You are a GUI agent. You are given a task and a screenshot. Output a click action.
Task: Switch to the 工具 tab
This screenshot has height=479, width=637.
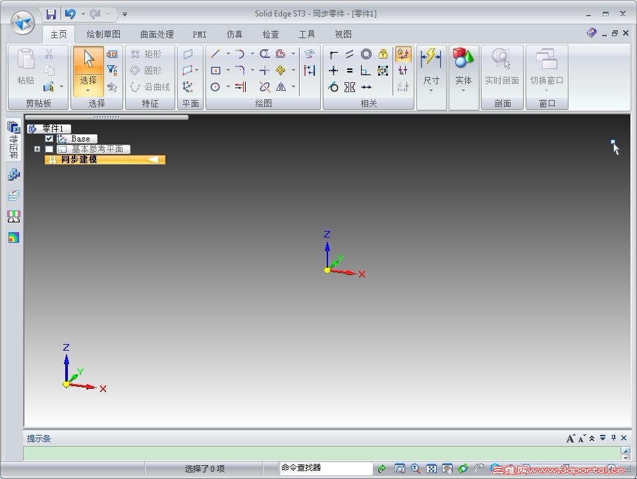click(307, 34)
